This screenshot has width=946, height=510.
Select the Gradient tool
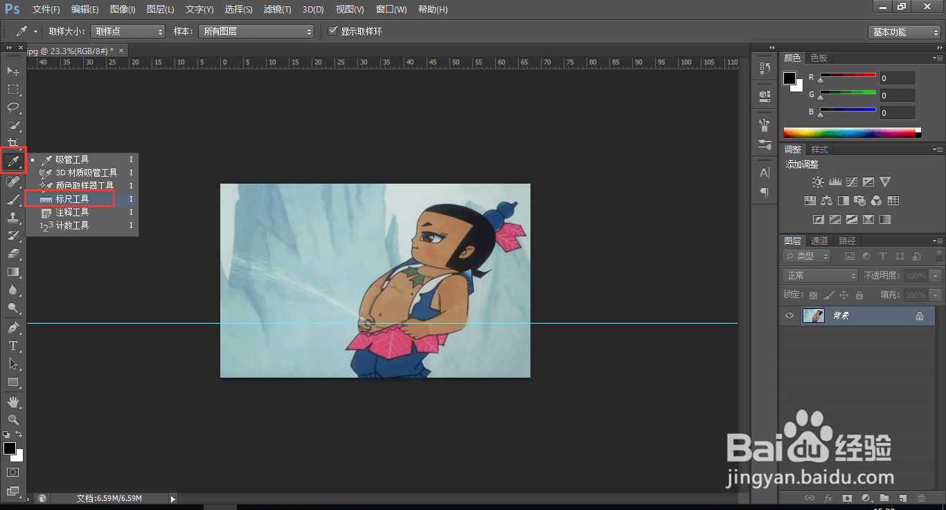coord(13,272)
